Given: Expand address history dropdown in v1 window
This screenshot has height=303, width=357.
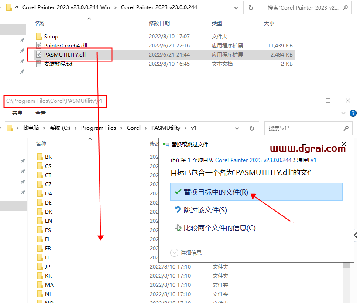Looking at the screenshot, I should 237,128.
